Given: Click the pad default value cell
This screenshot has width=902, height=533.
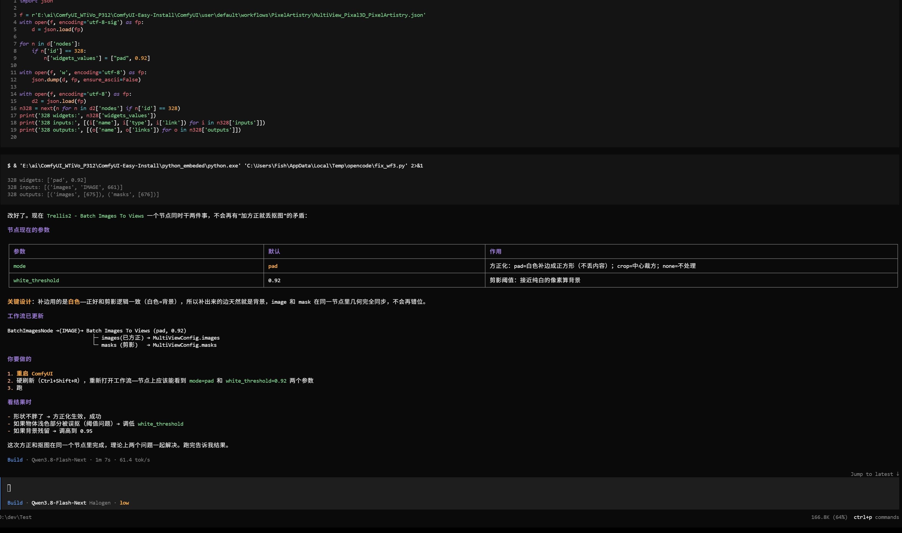Looking at the screenshot, I should [374, 266].
